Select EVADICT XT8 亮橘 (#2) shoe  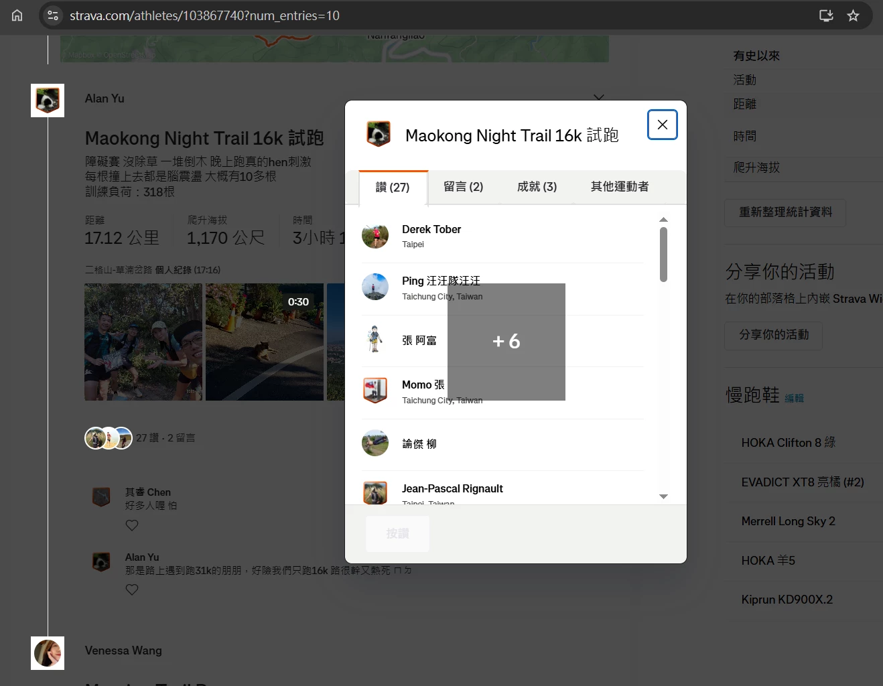pyautogui.click(x=803, y=482)
